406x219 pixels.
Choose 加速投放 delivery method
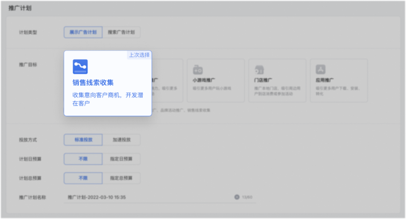(x=121, y=140)
